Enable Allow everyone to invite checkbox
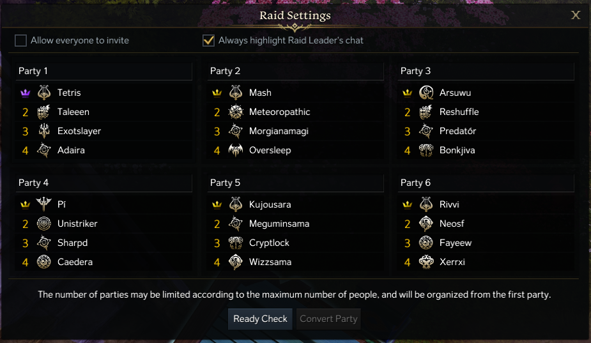 pos(21,41)
